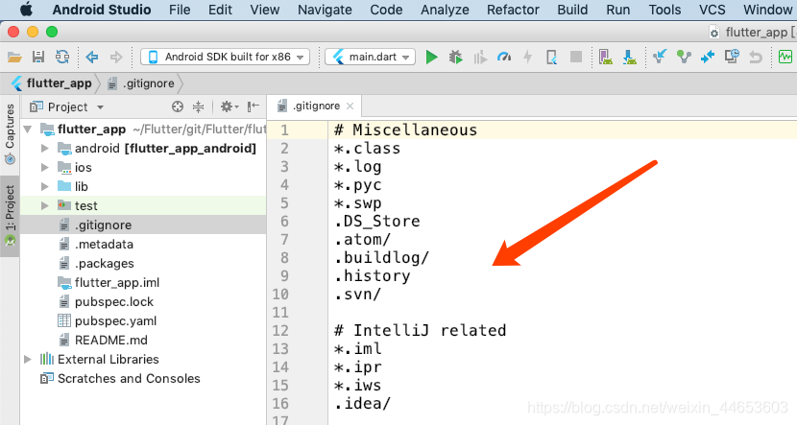Run the app with the green play button

pos(431,57)
